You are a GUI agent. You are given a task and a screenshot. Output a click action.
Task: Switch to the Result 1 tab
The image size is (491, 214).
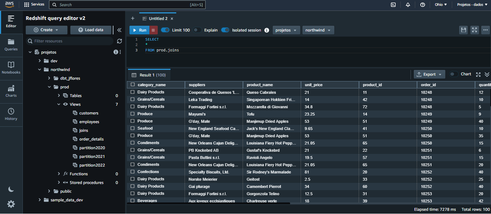coord(149,75)
